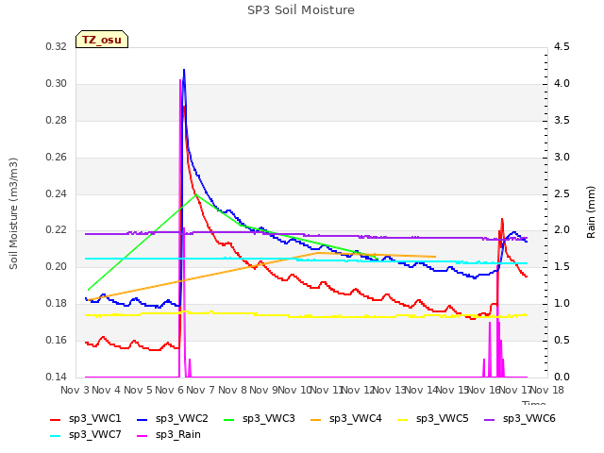Click the Nov 7 x-axis label
This screenshot has height=453, width=604.
(200, 390)
